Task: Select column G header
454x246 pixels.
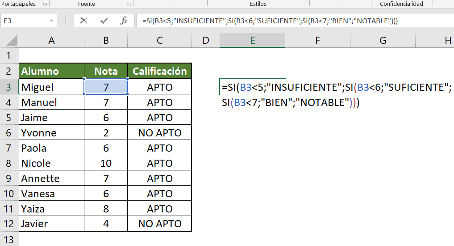Action: (x=383, y=40)
